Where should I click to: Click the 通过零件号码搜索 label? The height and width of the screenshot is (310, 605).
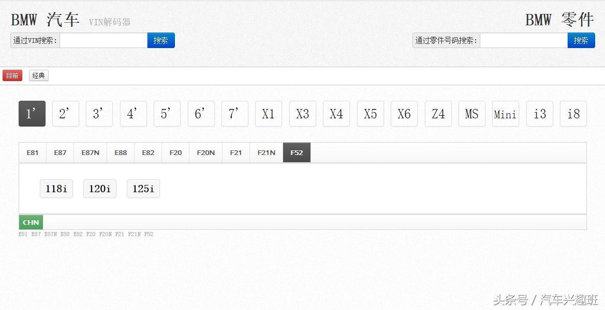coord(447,40)
